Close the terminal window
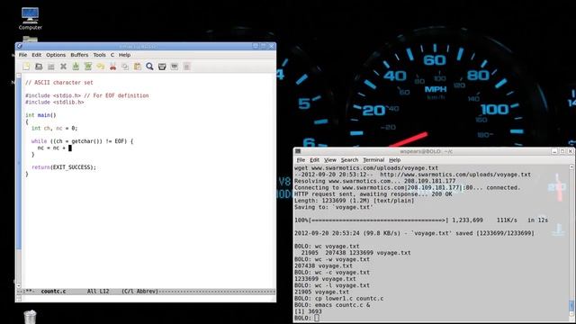Viewport: 576px width, 324px height. (570, 151)
